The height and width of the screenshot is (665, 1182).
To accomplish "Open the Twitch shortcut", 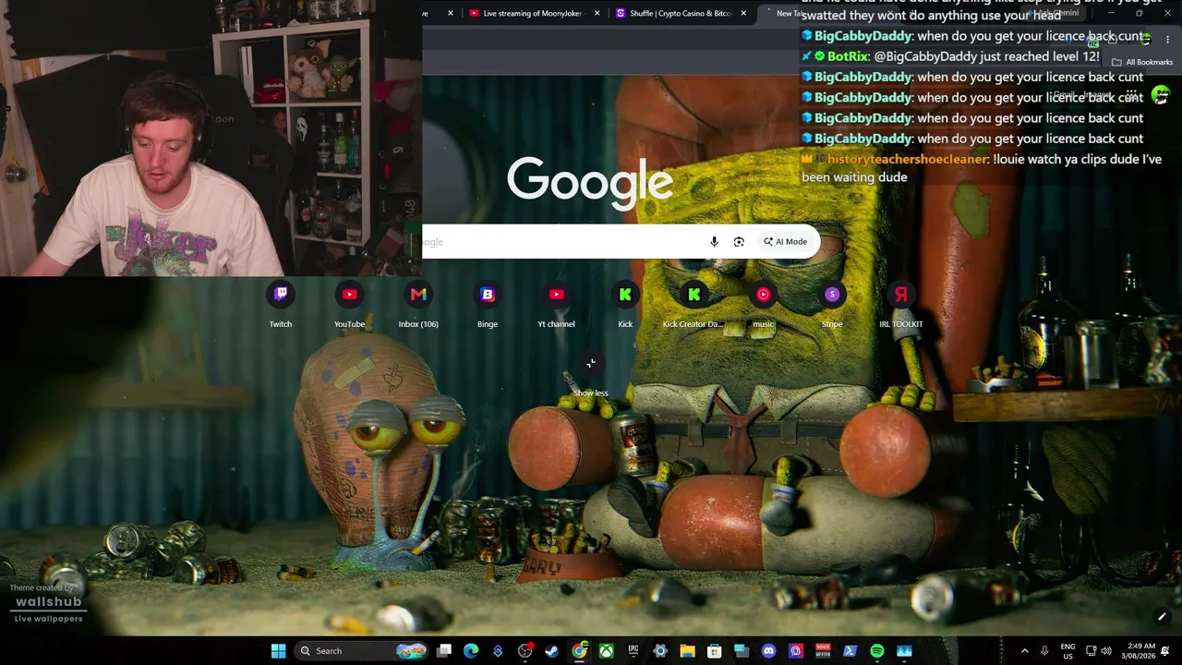I will click(281, 305).
